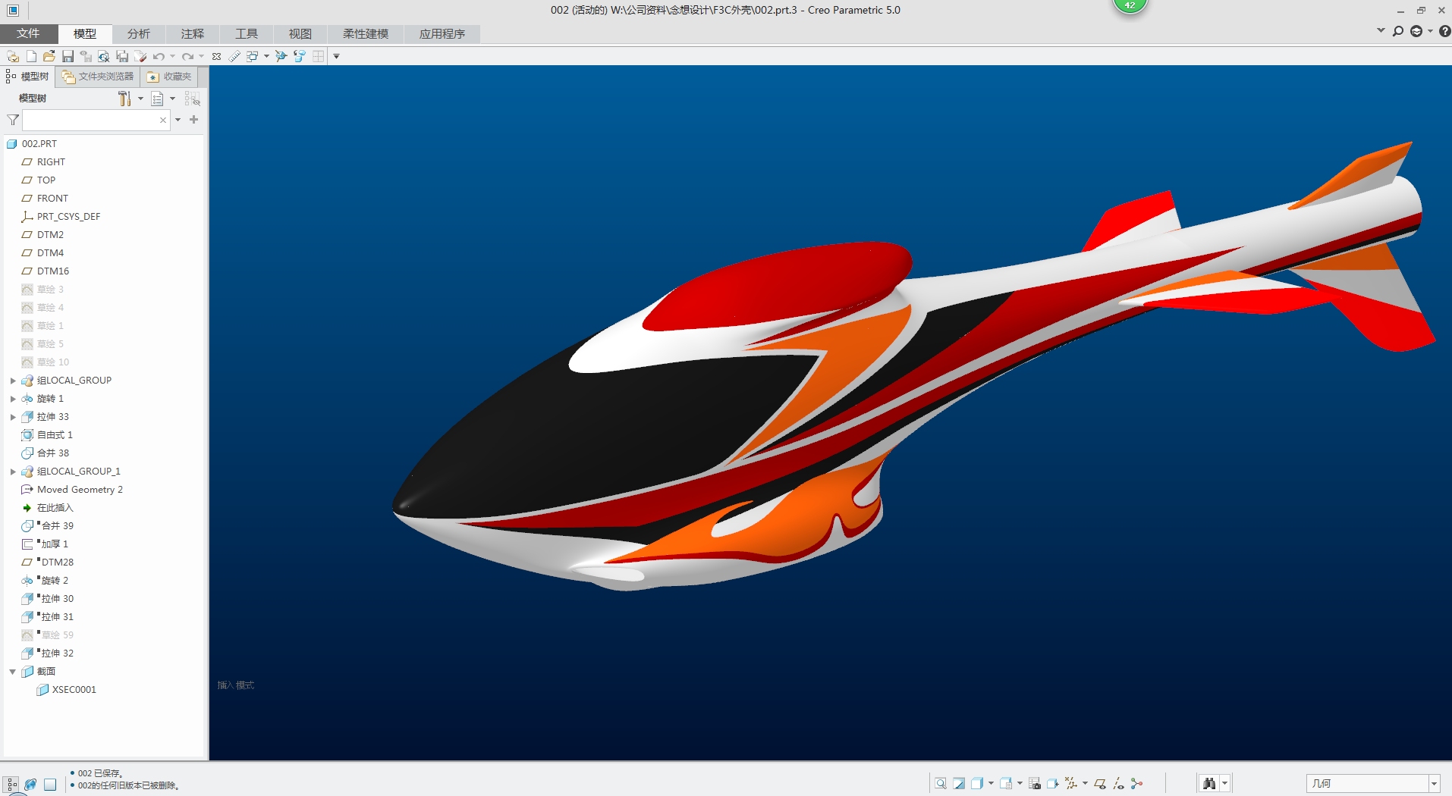Toggle axis display in bottom toolbar

[x=1118, y=783]
